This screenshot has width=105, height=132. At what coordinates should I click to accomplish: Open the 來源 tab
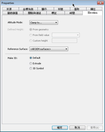[x=10, y=9]
